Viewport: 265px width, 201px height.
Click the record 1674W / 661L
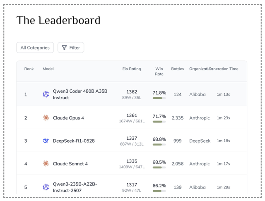(x=132, y=121)
